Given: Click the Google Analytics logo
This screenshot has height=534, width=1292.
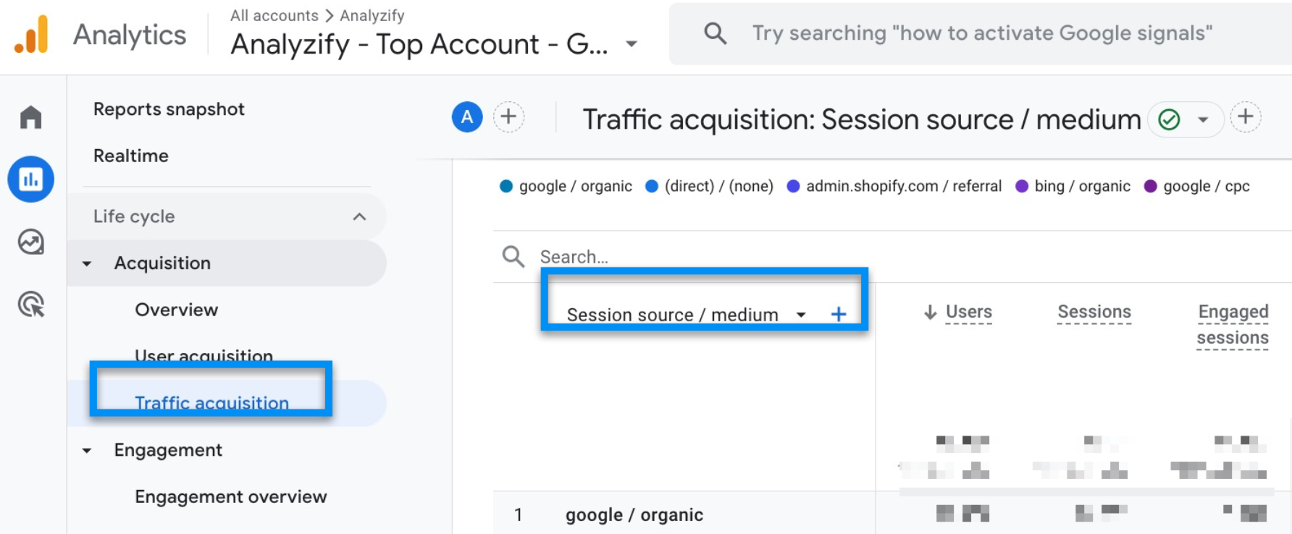Looking at the screenshot, I should point(32,34).
